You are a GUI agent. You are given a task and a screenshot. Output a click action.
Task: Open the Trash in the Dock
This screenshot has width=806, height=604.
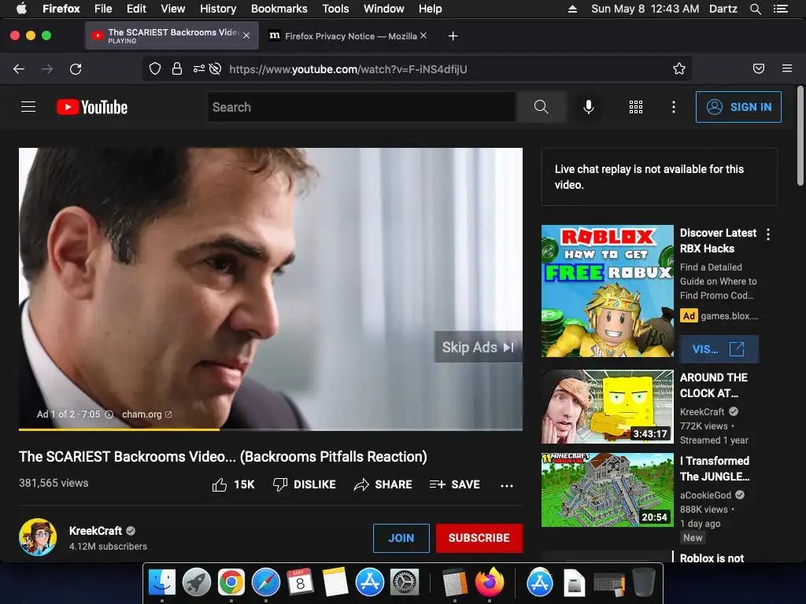tap(644, 582)
